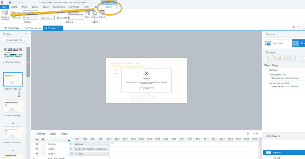This screenshot has width=305, height=159.
Task: Click the Scenes panel scrollbar
Action: 28,62
